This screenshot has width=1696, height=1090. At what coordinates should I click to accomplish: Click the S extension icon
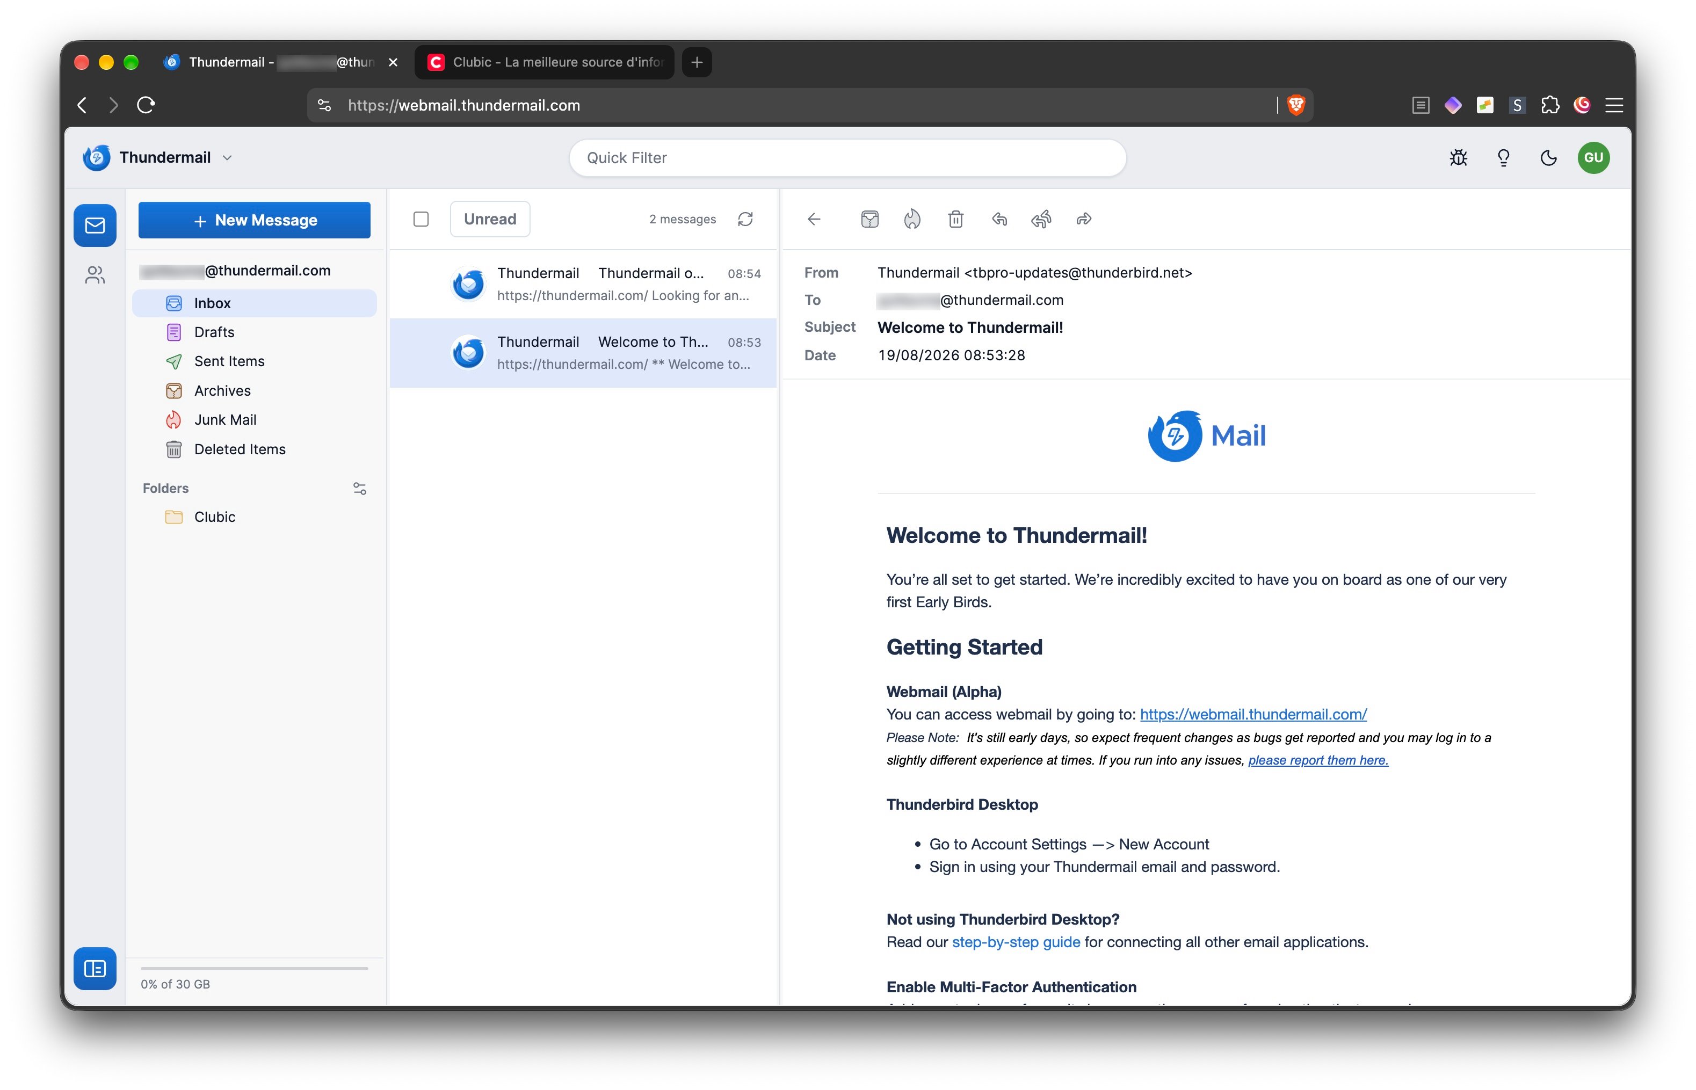1517,105
